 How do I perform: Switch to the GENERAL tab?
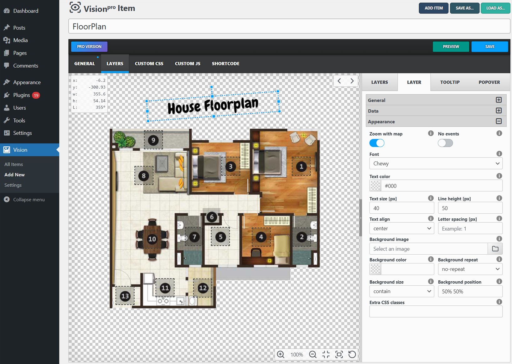point(85,64)
